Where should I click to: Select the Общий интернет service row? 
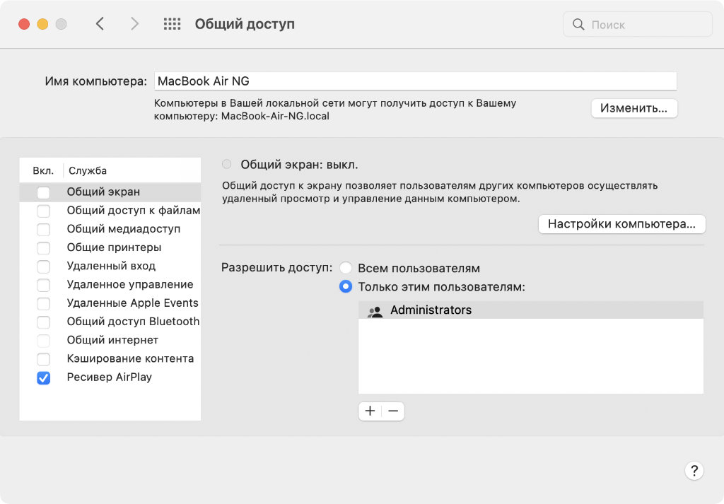tap(112, 340)
